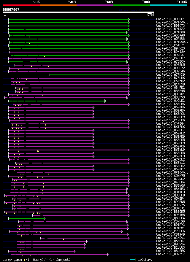
Task: Click the UniRef100_A7QRG2 hit label
Action: pos(170,179)
